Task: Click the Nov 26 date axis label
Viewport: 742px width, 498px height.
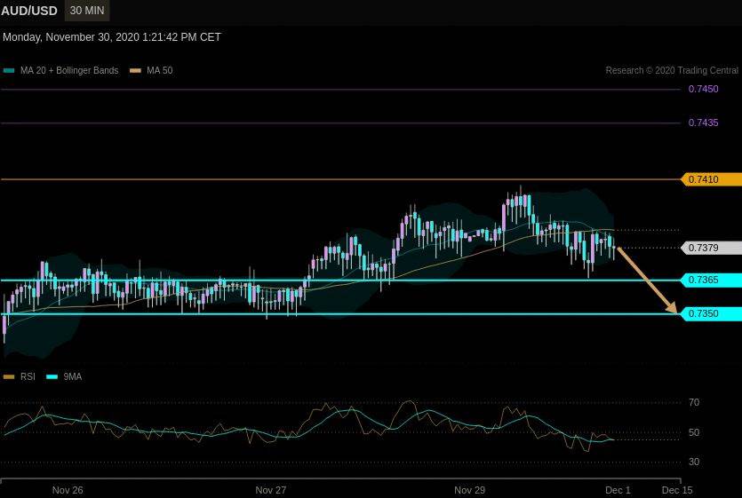Action: point(68,490)
